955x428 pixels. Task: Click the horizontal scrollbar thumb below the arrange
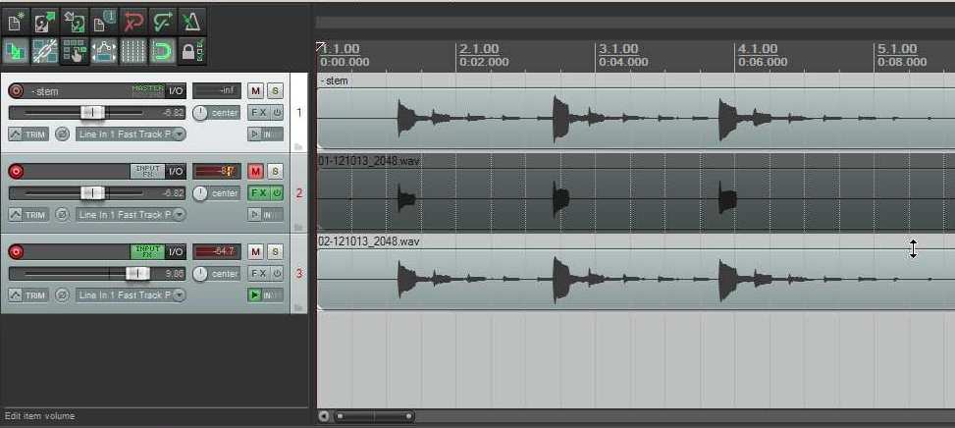click(374, 416)
